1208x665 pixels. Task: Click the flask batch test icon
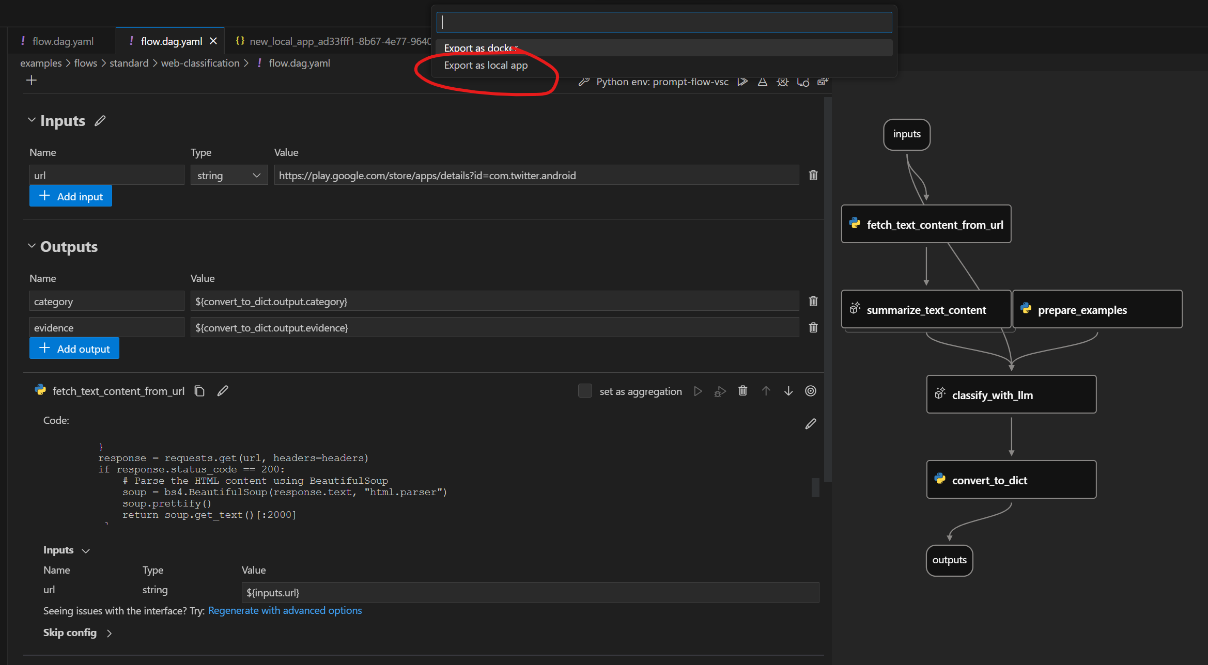pyautogui.click(x=762, y=82)
